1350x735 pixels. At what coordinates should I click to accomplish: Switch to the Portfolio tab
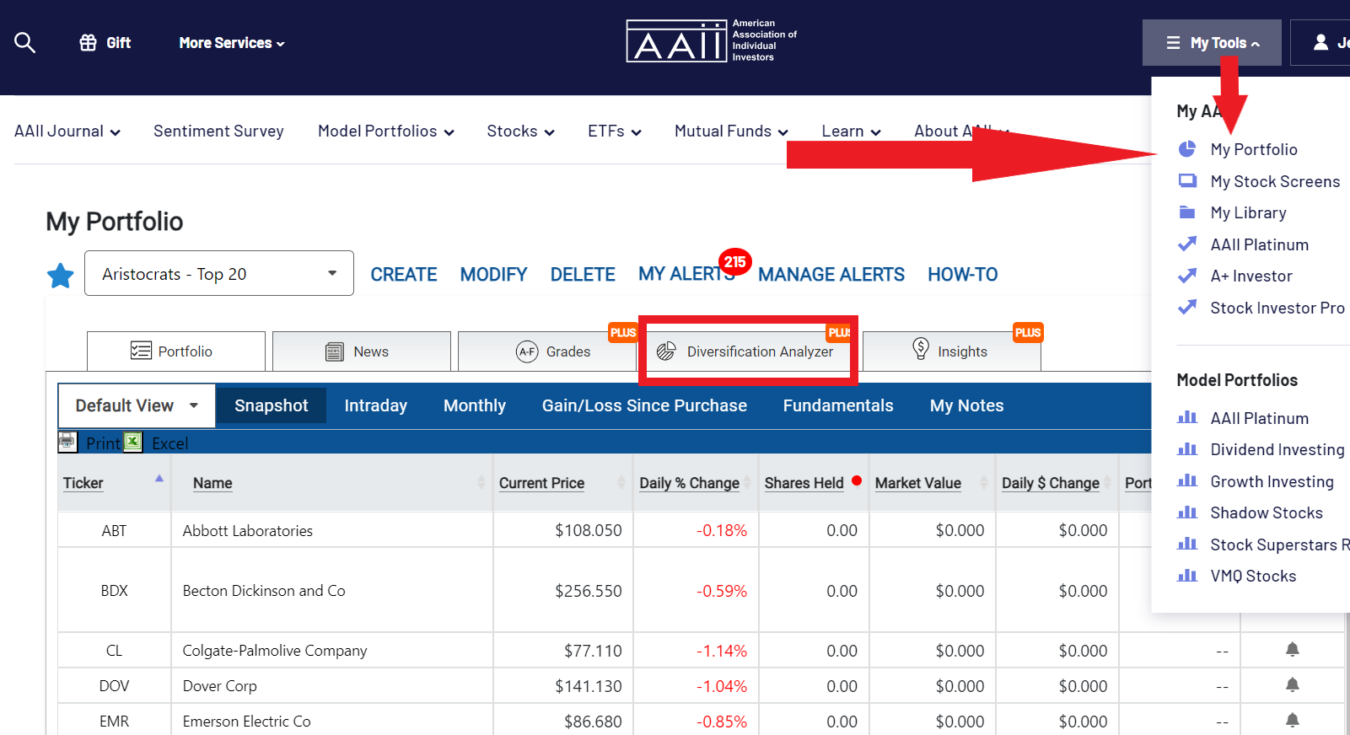[176, 351]
